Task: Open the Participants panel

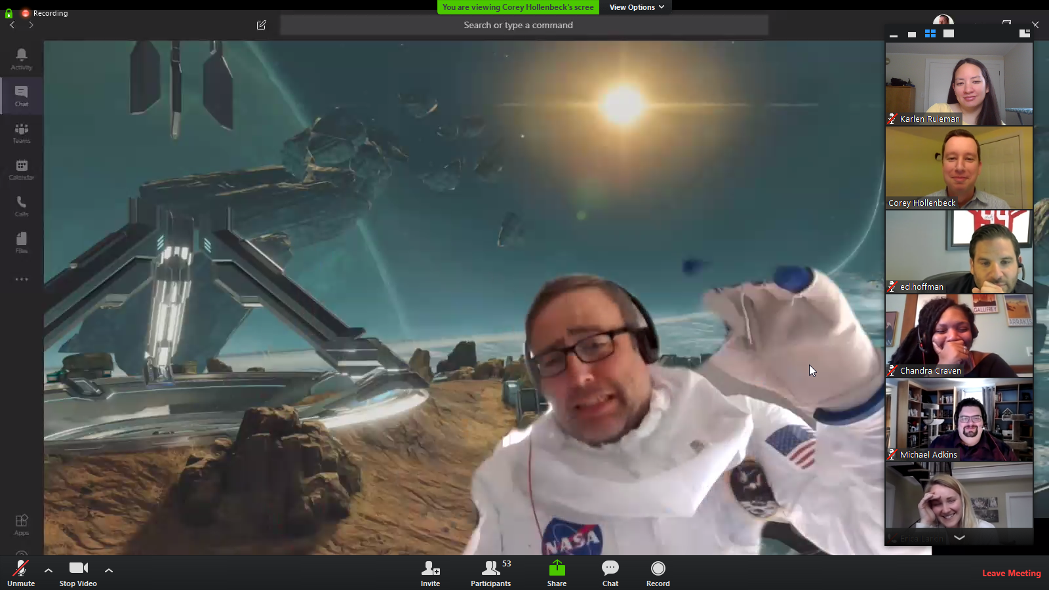Action: [490, 573]
